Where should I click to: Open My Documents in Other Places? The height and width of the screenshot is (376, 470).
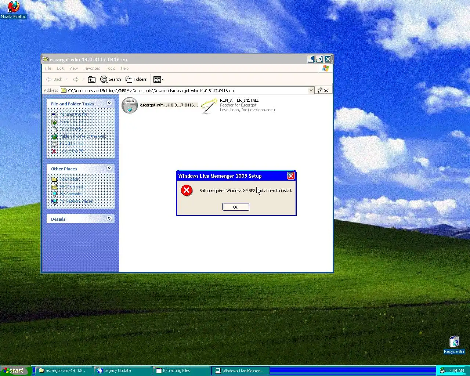[72, 187]
